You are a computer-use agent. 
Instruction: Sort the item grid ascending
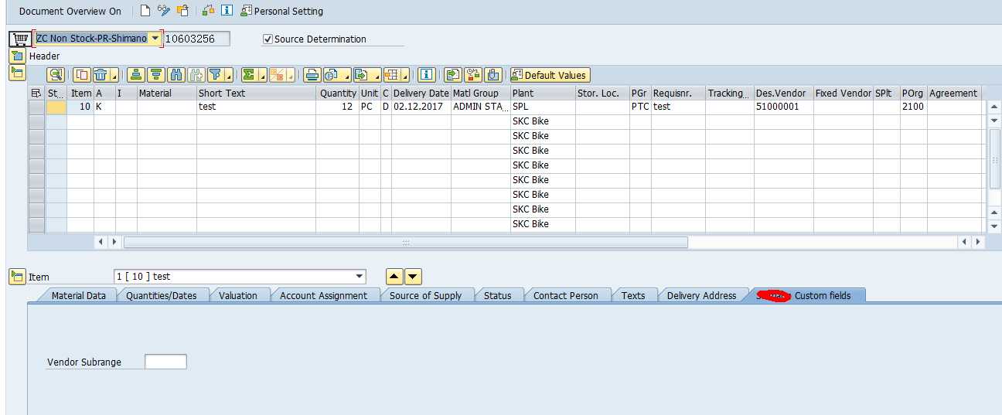(136, 75)
